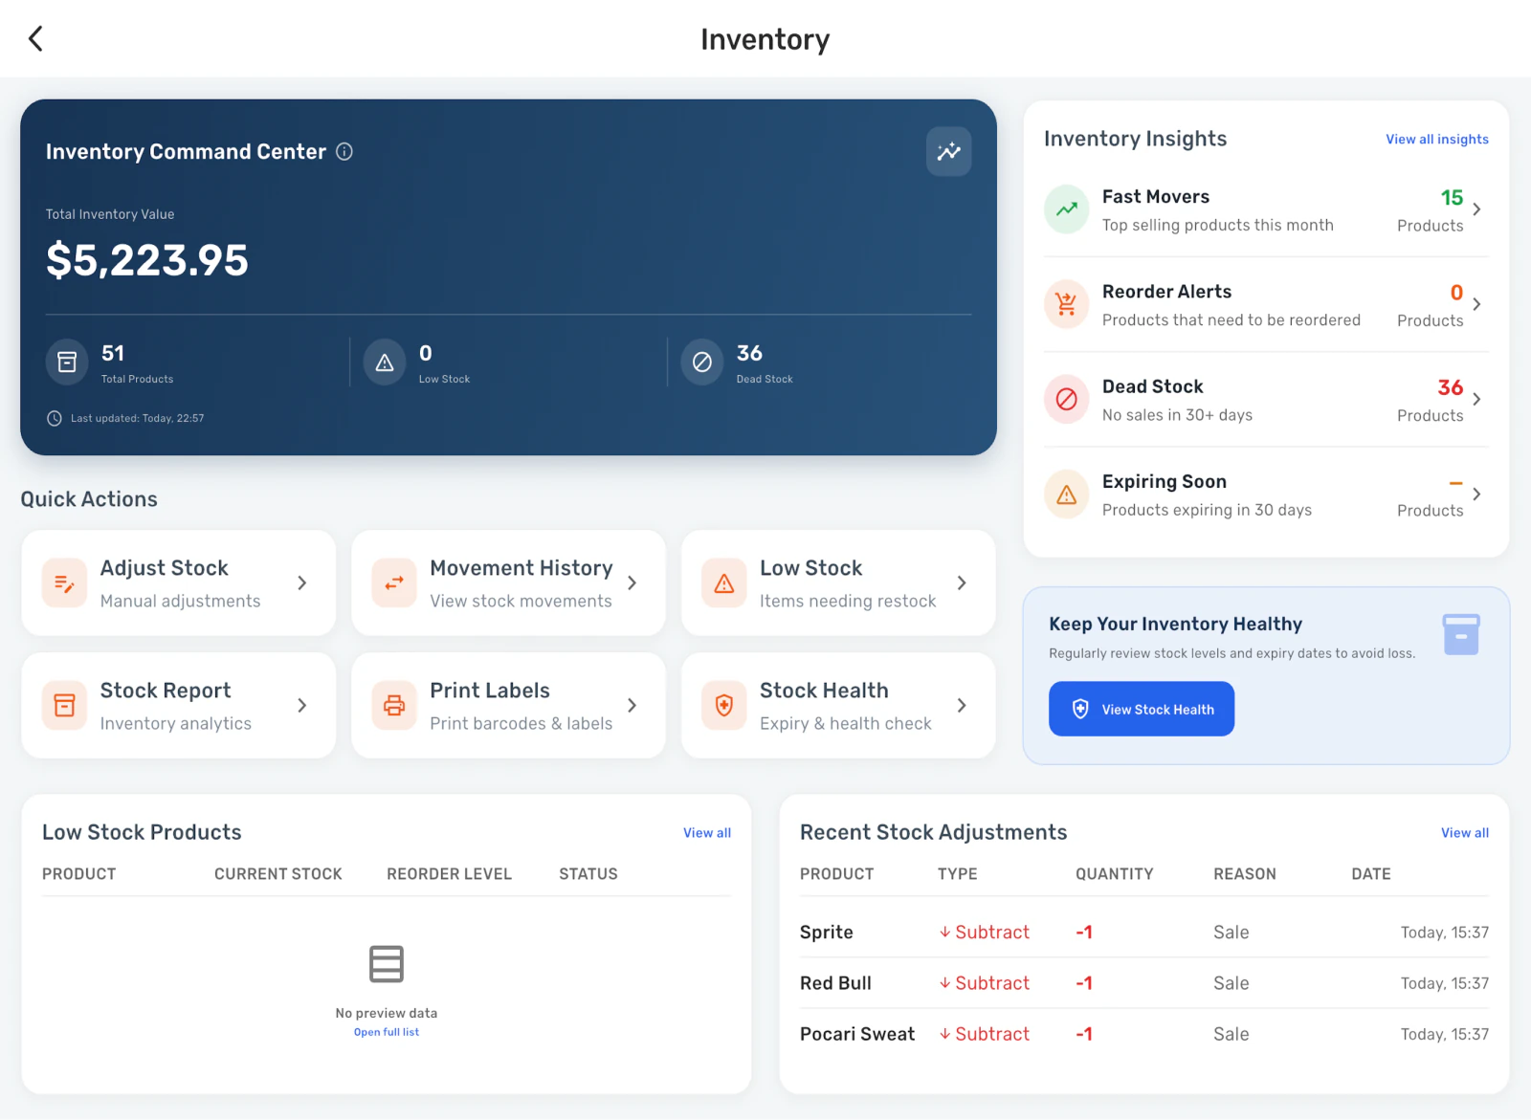Click the chevron on the Stock Report card
The height and width of the screenshot is (1120, 1531).
point(302,706)
